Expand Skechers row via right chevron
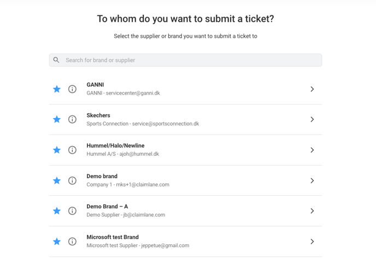 click(x=312, y=119)
